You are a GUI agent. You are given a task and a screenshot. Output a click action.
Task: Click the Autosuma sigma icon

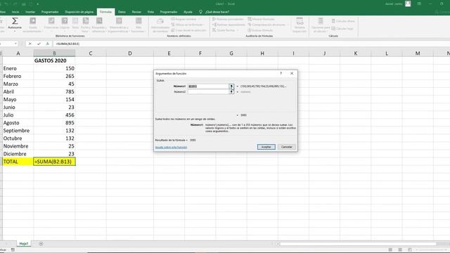(x=15, y=21)
